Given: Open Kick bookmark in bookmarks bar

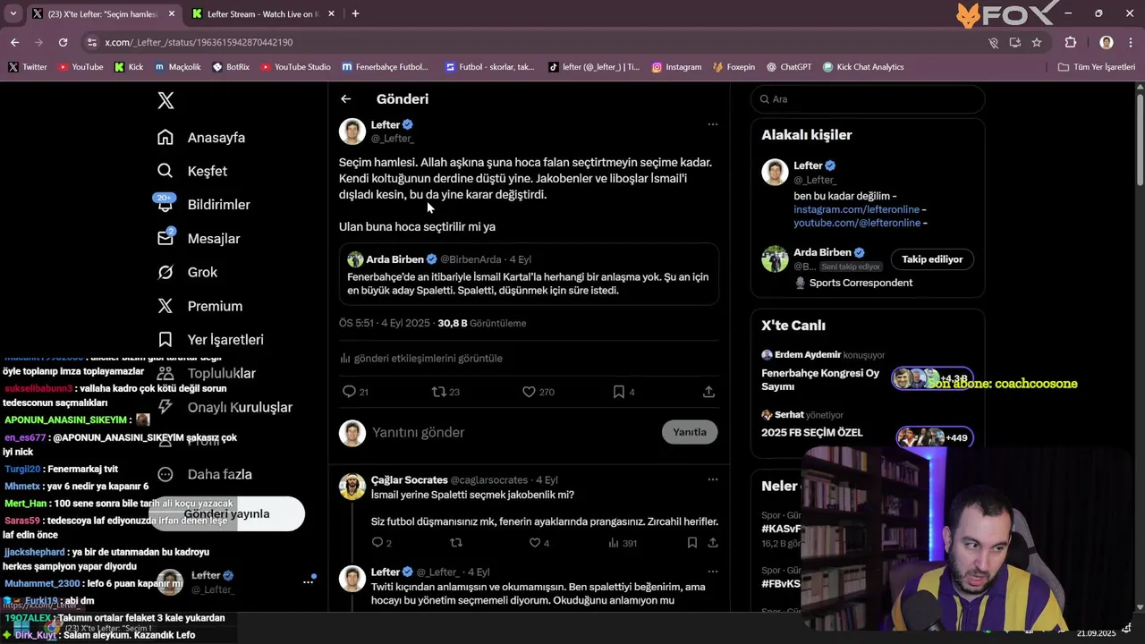Looking at the screenshot, I should pyautogui.click(x=129, y=67).
